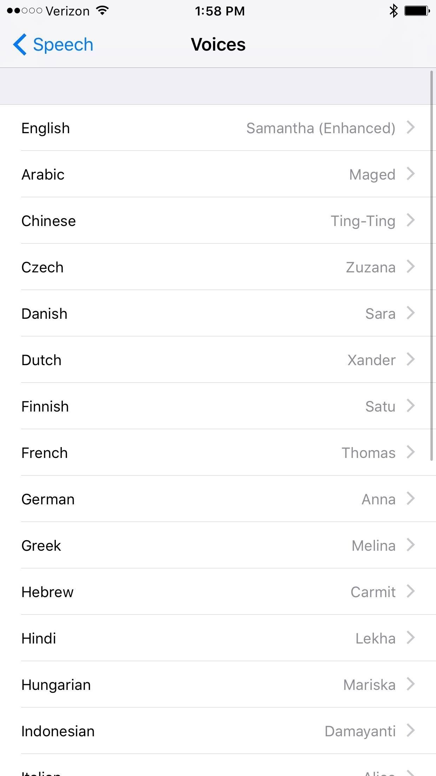Tap the clock in status bar
The image size is (436, 776).
click(220, 11)
